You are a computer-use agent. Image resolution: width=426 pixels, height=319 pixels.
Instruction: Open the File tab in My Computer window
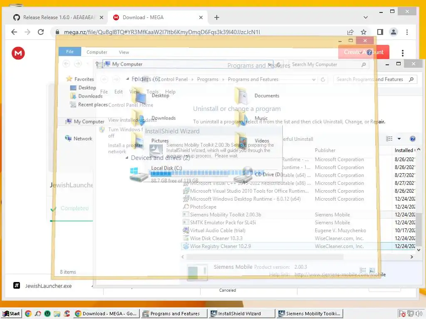(70, 52)
